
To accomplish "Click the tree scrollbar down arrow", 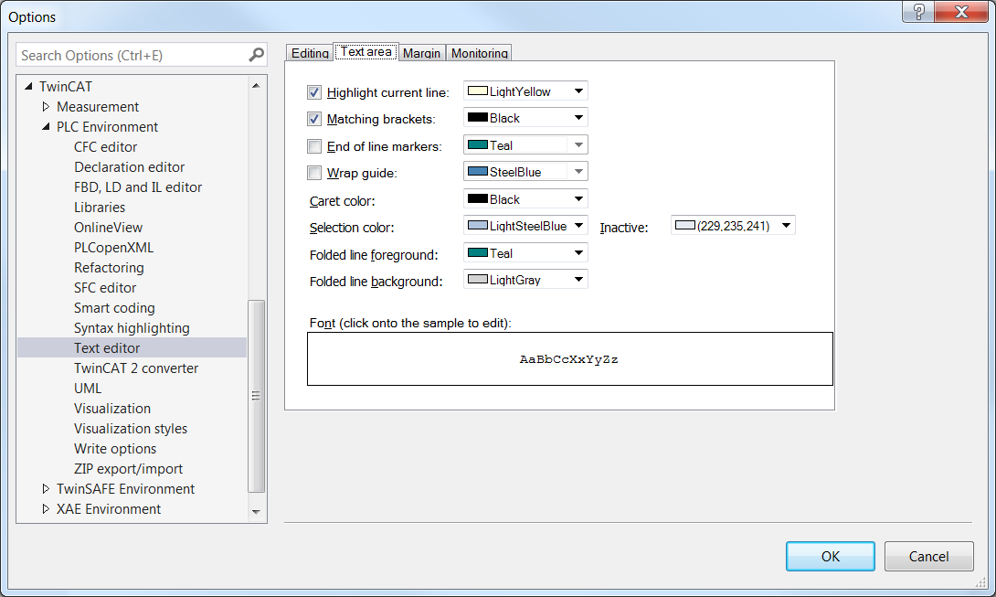I will (256, 512).
